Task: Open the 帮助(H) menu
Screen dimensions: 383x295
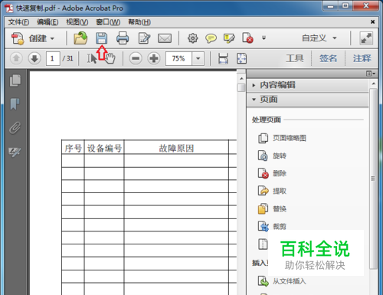Action: point(139,22)
